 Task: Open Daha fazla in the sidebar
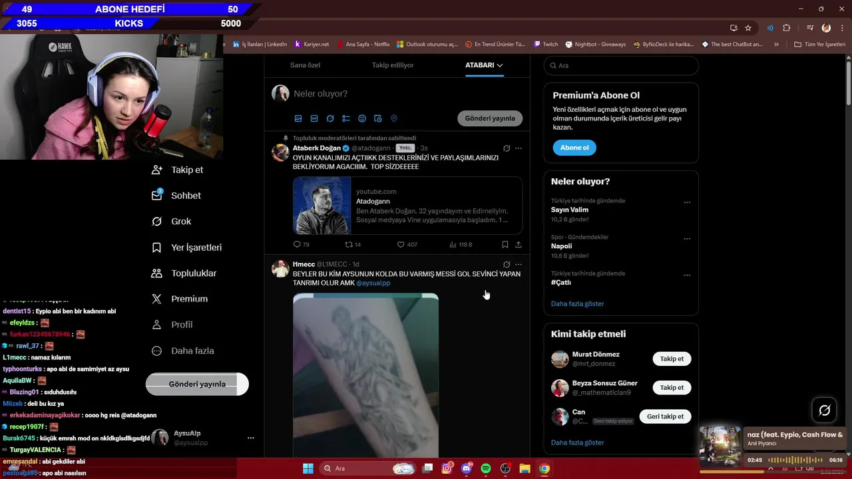(x=183, y=351)
